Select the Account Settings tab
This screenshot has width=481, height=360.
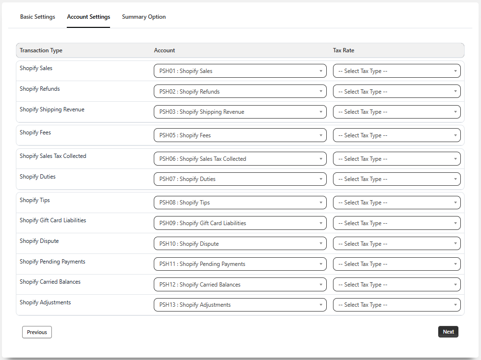coord(88,17)
